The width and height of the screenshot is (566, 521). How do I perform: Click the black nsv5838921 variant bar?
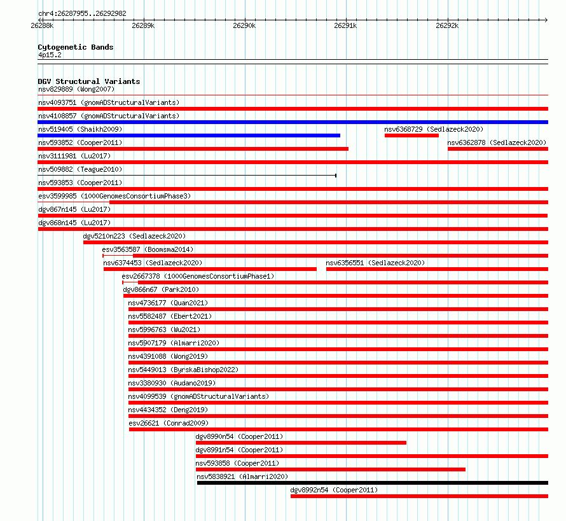click(x=373, y=483)
